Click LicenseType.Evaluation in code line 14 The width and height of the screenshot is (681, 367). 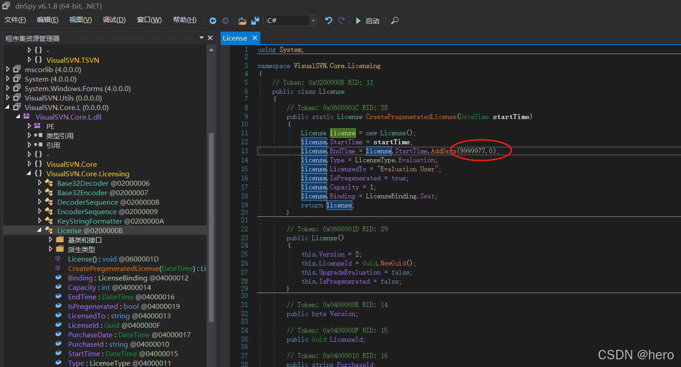pos(395,160)
